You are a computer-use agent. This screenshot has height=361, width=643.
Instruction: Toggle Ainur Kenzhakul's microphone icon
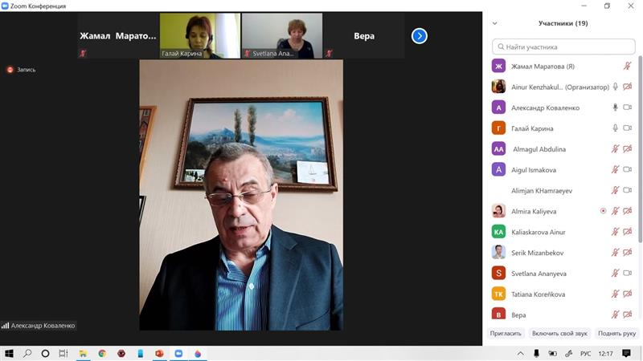coord(616,87)
